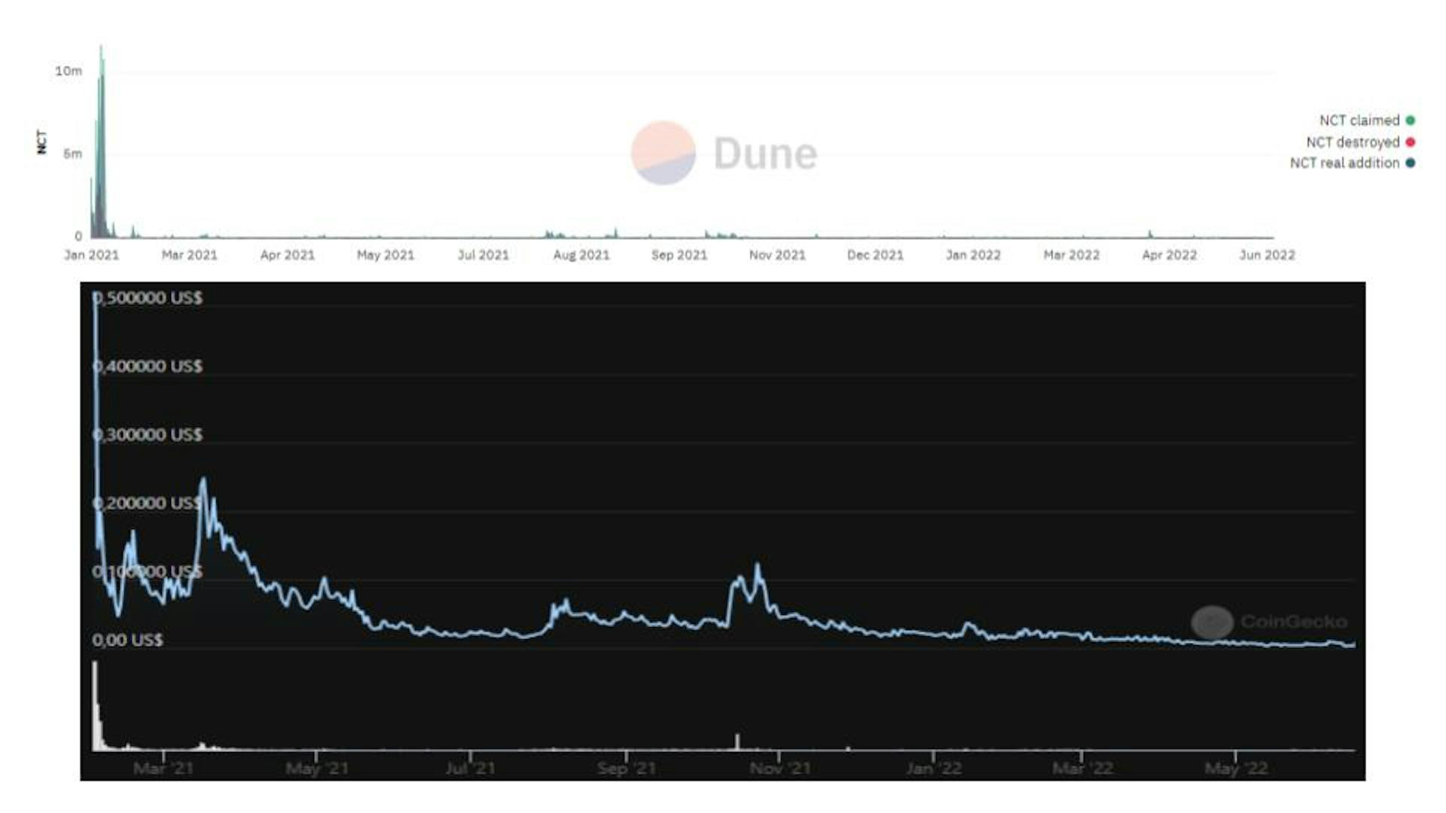Click the May '22 label on price chart
This screenshot has width=1446, height=813.
tap(1236, 769)
